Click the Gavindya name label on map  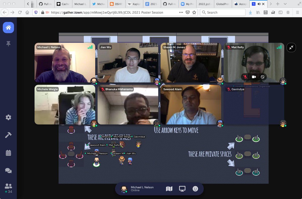(139, 137)
